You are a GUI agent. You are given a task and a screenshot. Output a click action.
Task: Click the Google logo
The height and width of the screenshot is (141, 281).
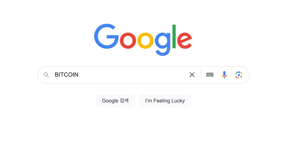click(143, 40)
